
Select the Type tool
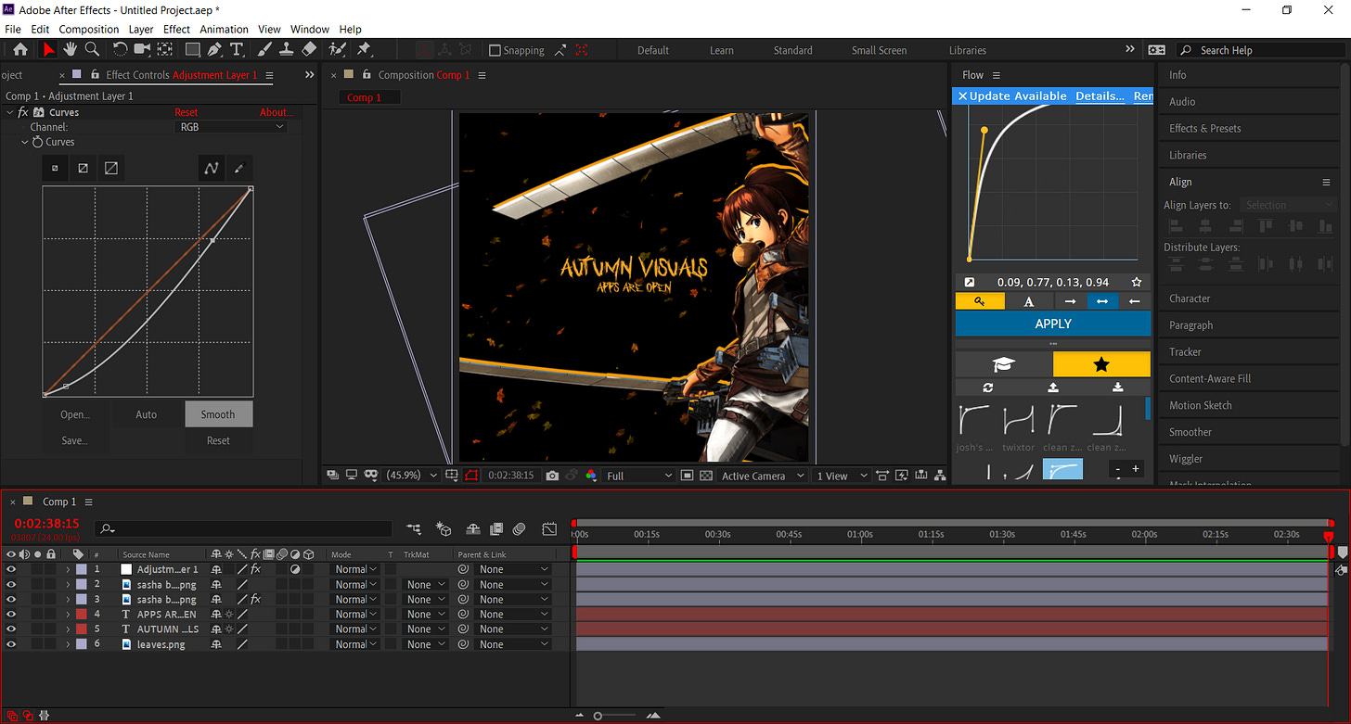click(237, 50)
